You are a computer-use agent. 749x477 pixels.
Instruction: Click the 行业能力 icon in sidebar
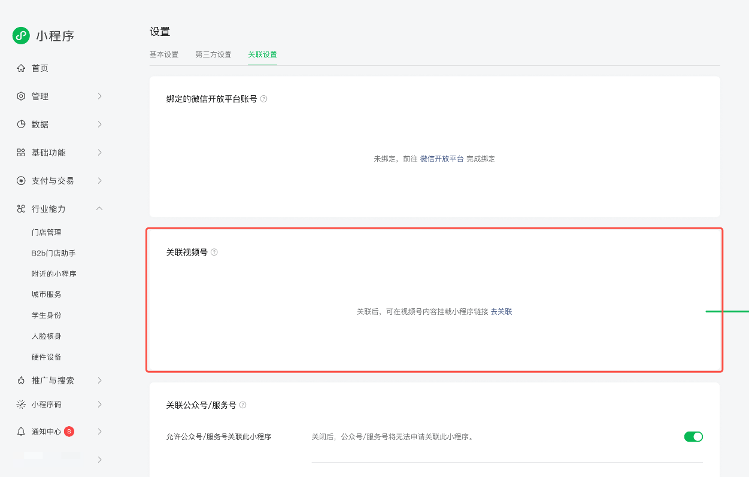21,209
